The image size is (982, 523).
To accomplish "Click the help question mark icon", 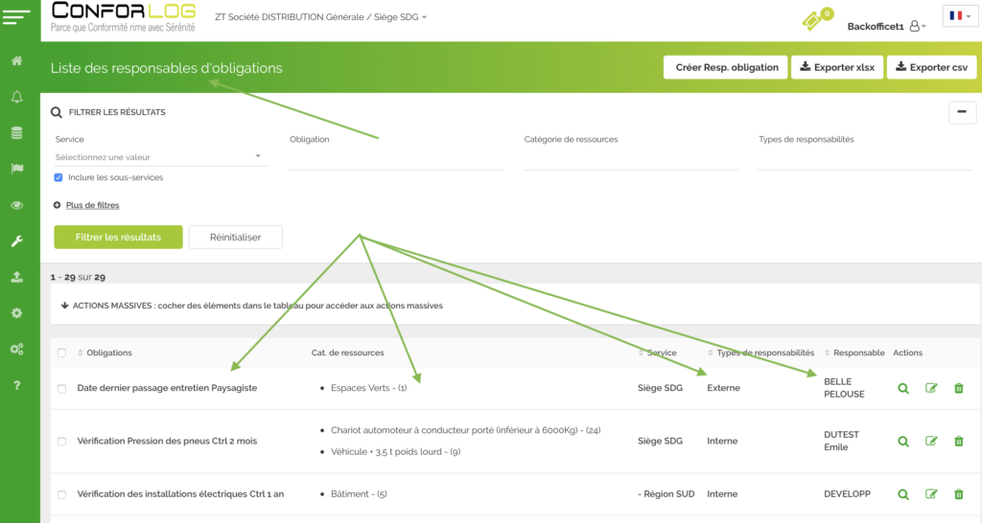I will pos(16,385).
